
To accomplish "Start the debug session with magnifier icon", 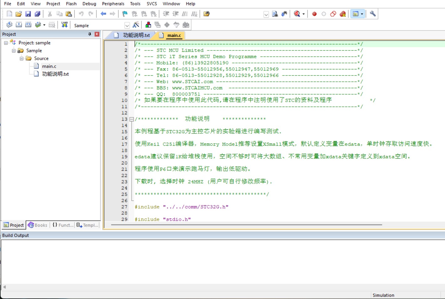I will (297, 14).
